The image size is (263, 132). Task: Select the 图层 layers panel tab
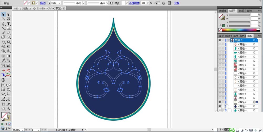pyautogui.click(x=250, y=36)
